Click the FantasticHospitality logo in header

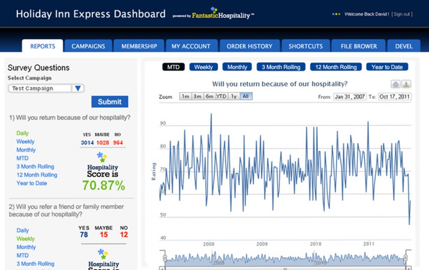pyautogui.click(x=223, y=14)
